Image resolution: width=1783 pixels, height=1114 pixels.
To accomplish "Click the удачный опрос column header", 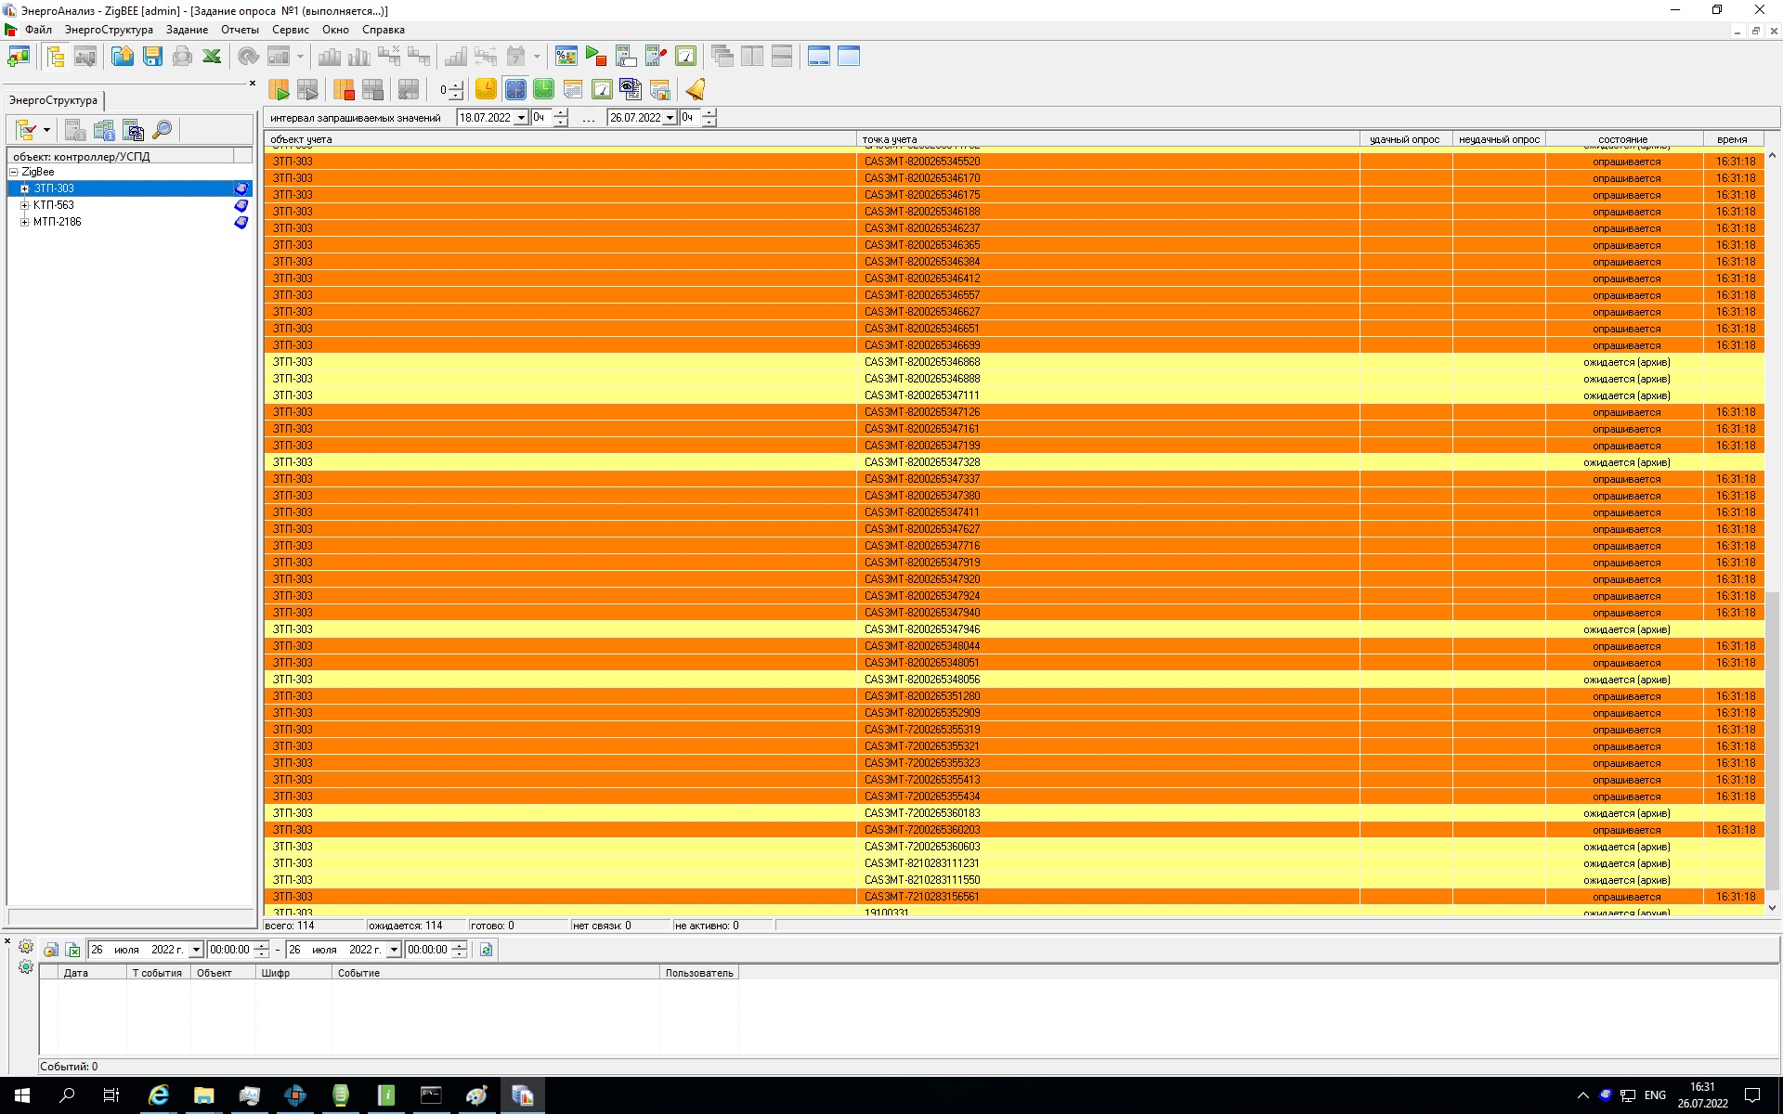I will (1405, 139).
